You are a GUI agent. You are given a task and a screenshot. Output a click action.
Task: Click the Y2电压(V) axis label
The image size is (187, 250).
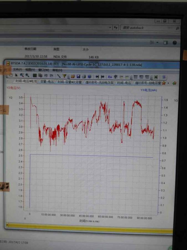click(13, 88)
